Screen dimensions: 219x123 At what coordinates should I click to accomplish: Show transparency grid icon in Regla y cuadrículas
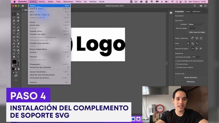pyautogui.click(x=201, y=38)
